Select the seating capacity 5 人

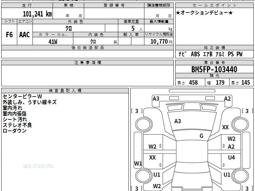(137, 29)
